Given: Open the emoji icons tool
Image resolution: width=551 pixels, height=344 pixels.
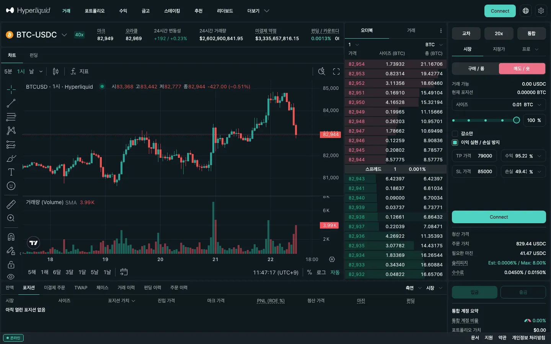Looking at the screenshot, I should click(x=11, y=186).
